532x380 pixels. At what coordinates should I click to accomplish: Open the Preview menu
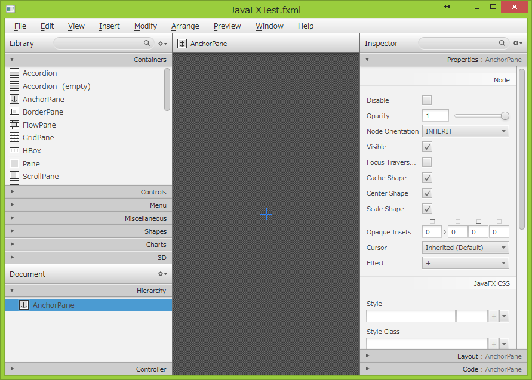tap(227, 26)
